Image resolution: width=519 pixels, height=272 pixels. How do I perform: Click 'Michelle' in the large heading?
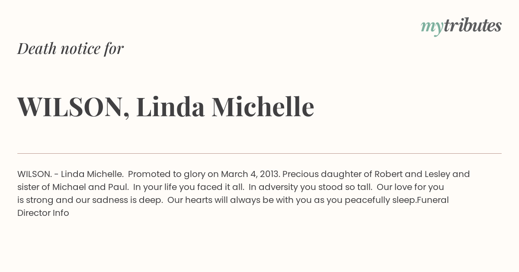(263, 107)
